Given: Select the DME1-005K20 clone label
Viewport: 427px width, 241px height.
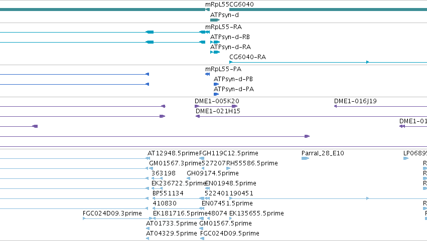Looking at the screenshot, I should pos(217,101).
